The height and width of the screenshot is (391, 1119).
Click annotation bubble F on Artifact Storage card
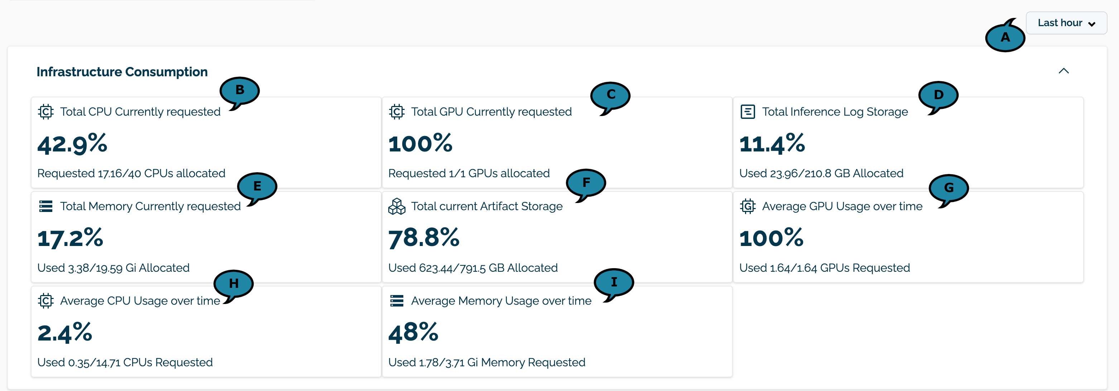coord(586,183)
